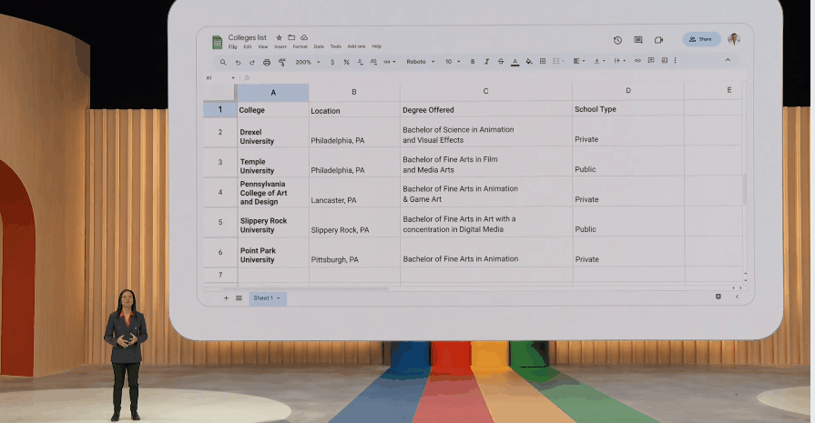Viewport: 815px width, 423px height.
Task: Print the spreadsheet
Action: click(x=267, y=62)
